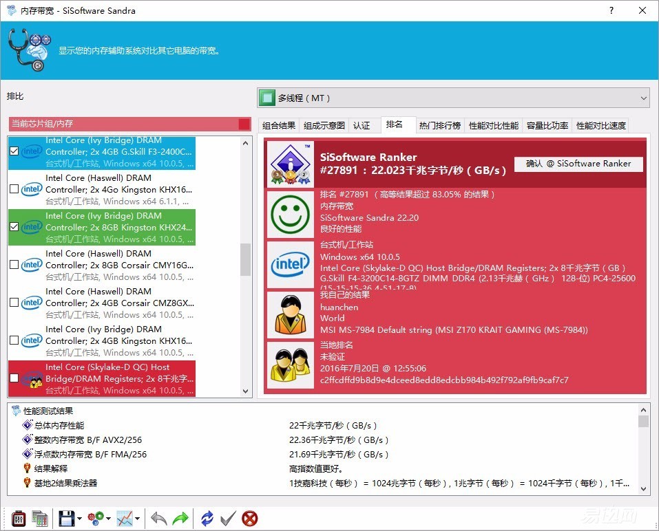Click the red color square beside 当前芯片组/内存
This screenshot has width=659, height=531.
pyautogui.click(x=244, y=124)
